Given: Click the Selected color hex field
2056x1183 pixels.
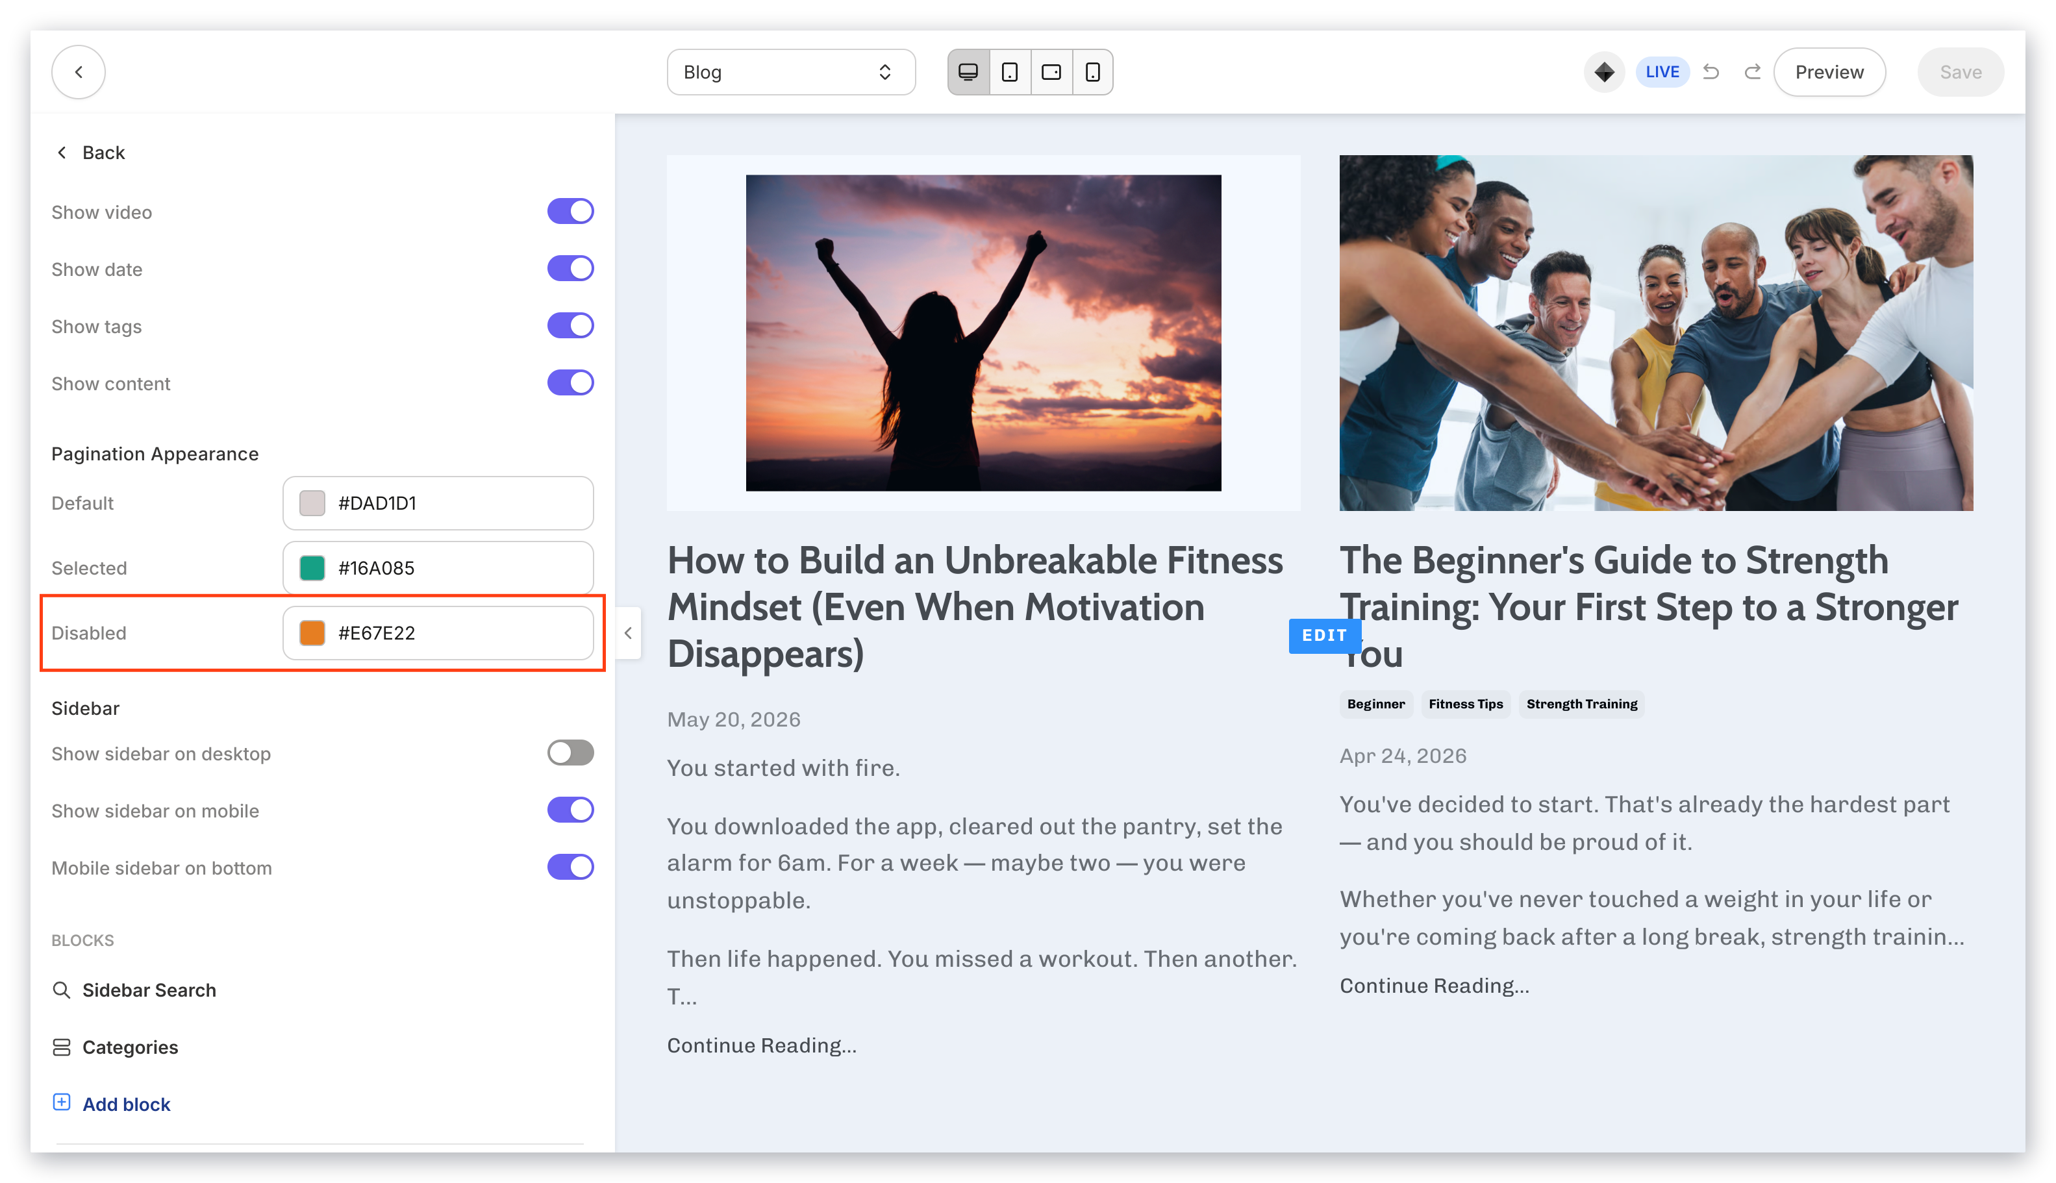Looking at the screenshot, I should pyautogui.click(x=438, y=568).
